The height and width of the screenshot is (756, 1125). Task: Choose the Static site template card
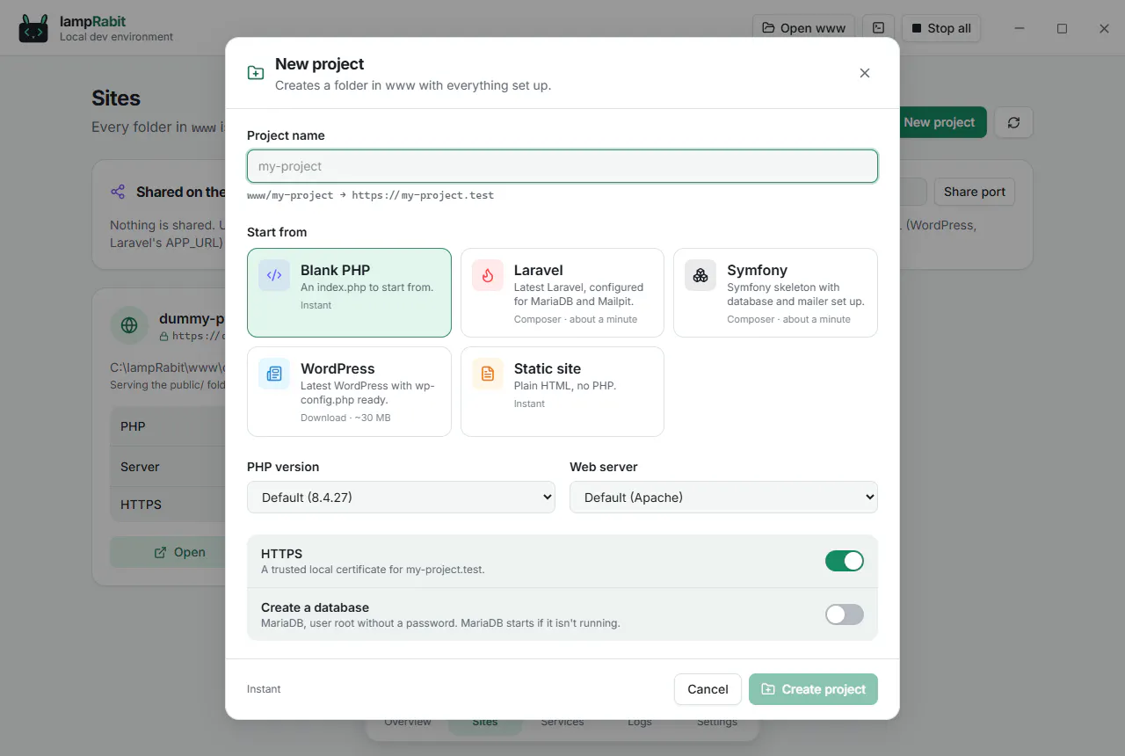click(x=562, y=391)
